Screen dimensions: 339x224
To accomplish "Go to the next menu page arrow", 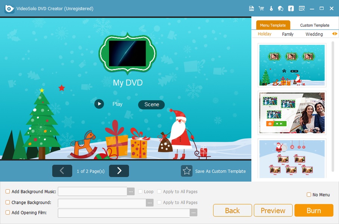I will click(119, 171).
